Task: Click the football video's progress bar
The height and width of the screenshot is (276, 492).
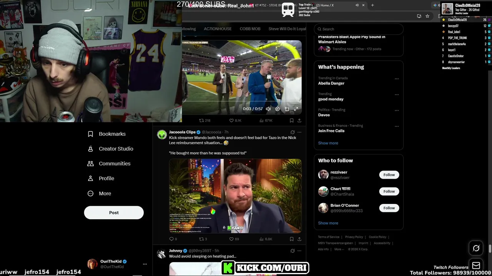Action: coord(241,102)
